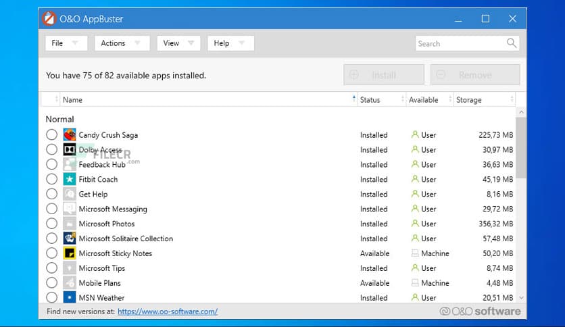Click the 225,73 MB storage value
The image size is (565, 327).
click(x=496, y=134)
